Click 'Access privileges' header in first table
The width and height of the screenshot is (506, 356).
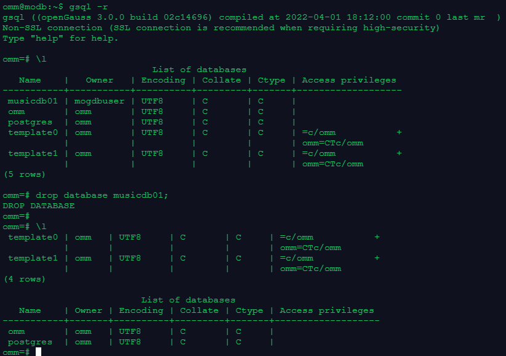click(x=349, y=80)
